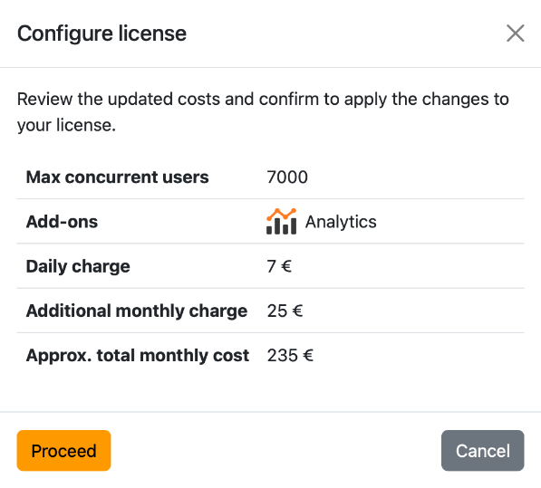Screen dimensions: 541x488
Task: Select the 7000 users value
Action: (287, 177)
